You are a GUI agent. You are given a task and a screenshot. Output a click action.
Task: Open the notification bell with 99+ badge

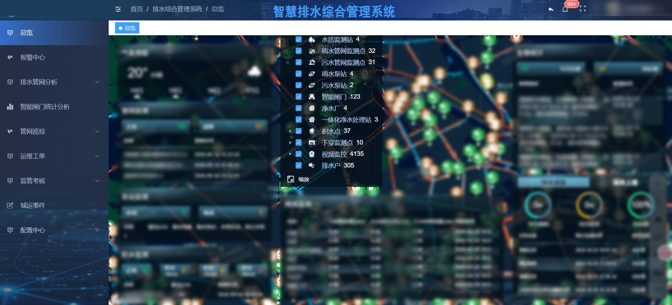(x=565, y=9)
